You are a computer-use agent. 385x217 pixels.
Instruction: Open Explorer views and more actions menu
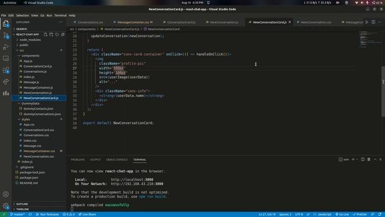tap(60, 22)
